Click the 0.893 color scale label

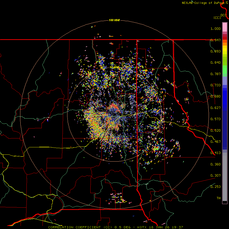pyautogui.click(x=216, y=51)
